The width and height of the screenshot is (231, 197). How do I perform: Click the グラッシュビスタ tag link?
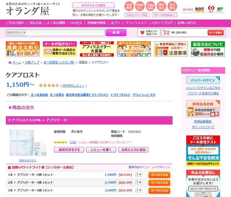tap(144, 95)
